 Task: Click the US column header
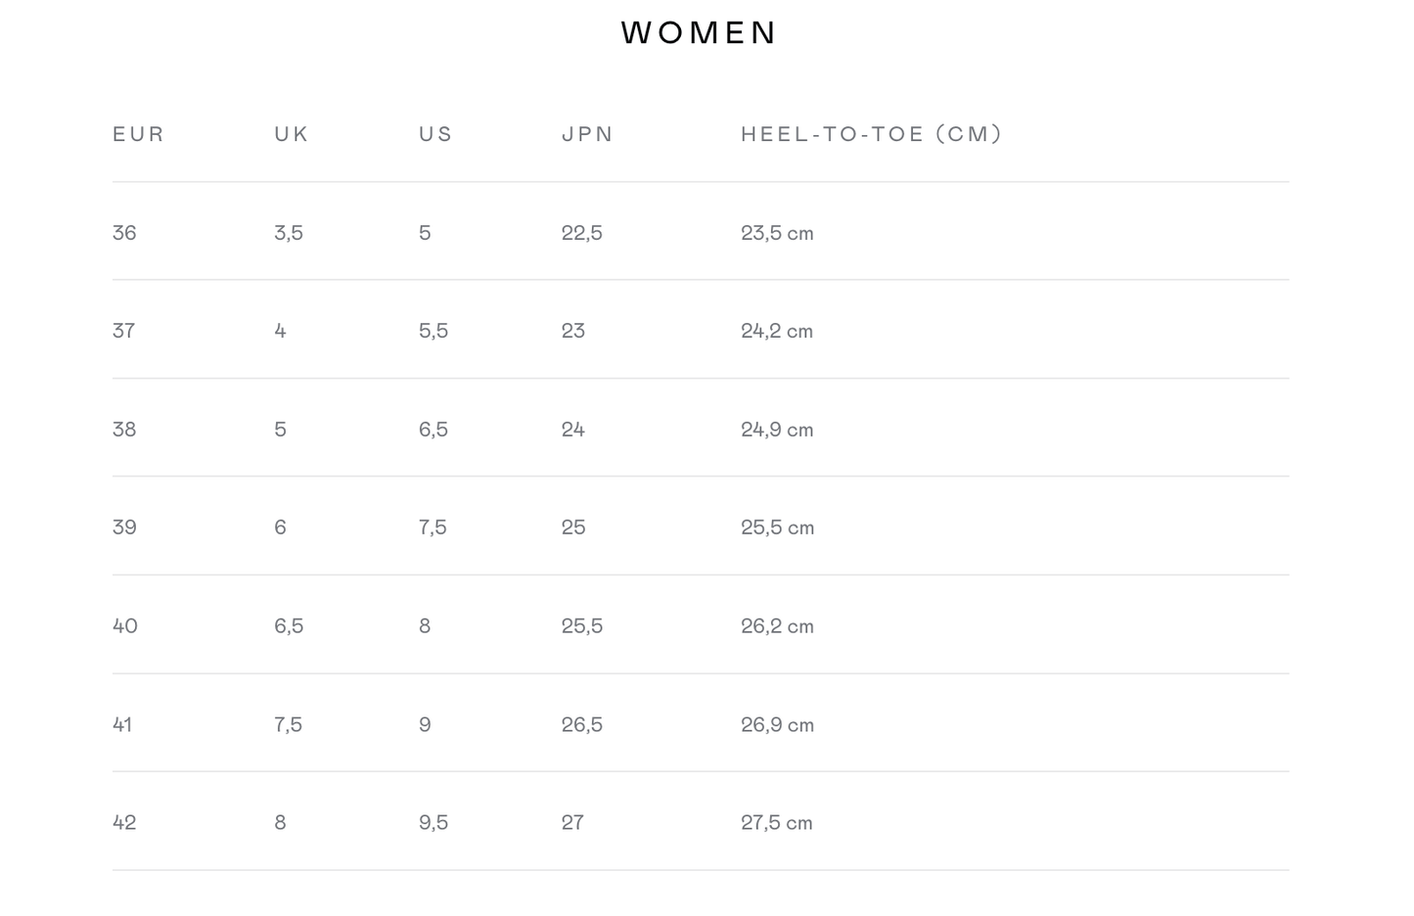click(435, 134)
